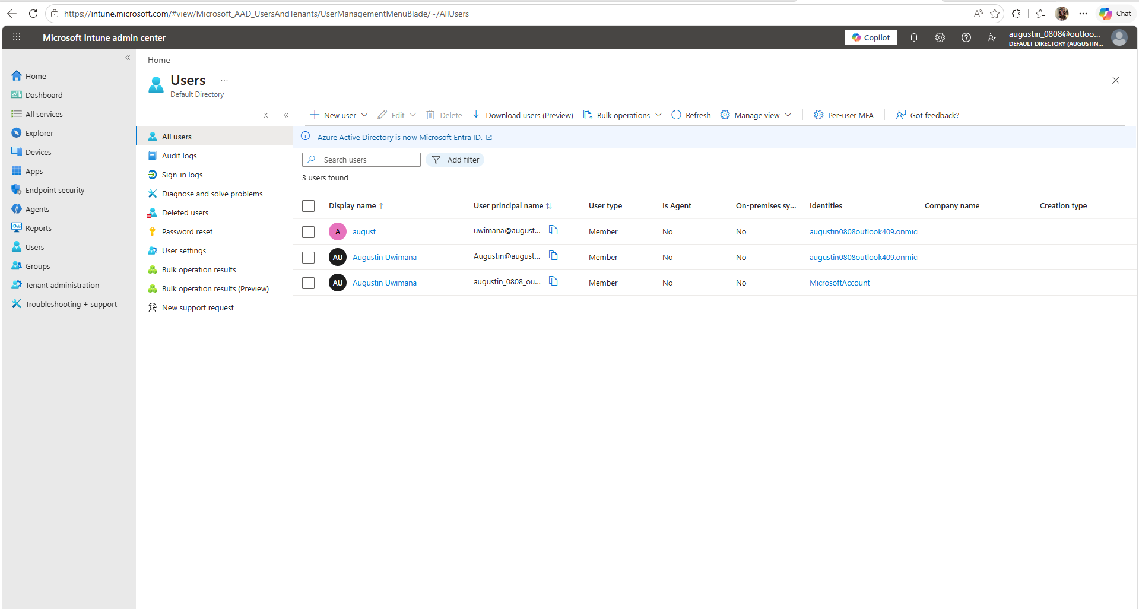This screenshot has height=609, width=1139.
Task: Click the MicrosoftAccount identity link
Action: pyautogui.click(x=839, y=283)
